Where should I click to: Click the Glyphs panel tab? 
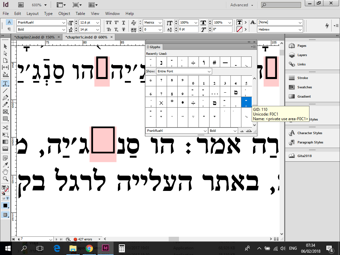[155, 47]
